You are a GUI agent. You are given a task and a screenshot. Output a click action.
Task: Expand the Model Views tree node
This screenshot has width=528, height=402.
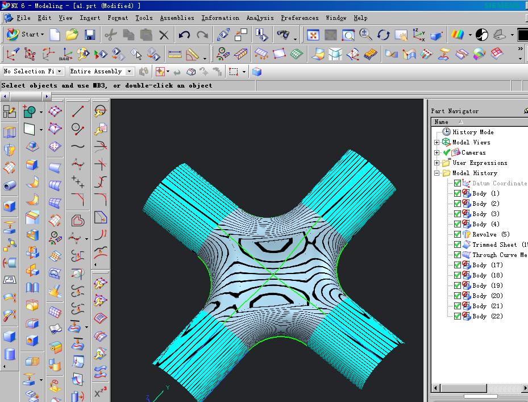coord(436,142)
